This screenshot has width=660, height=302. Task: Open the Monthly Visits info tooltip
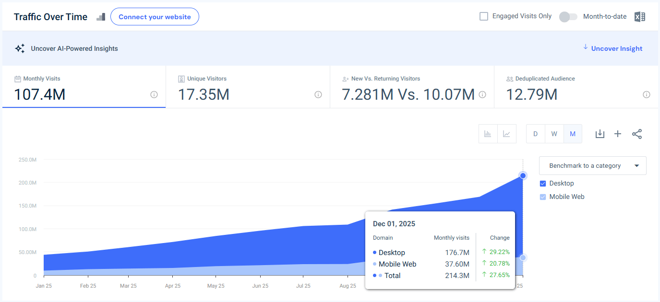154,94
